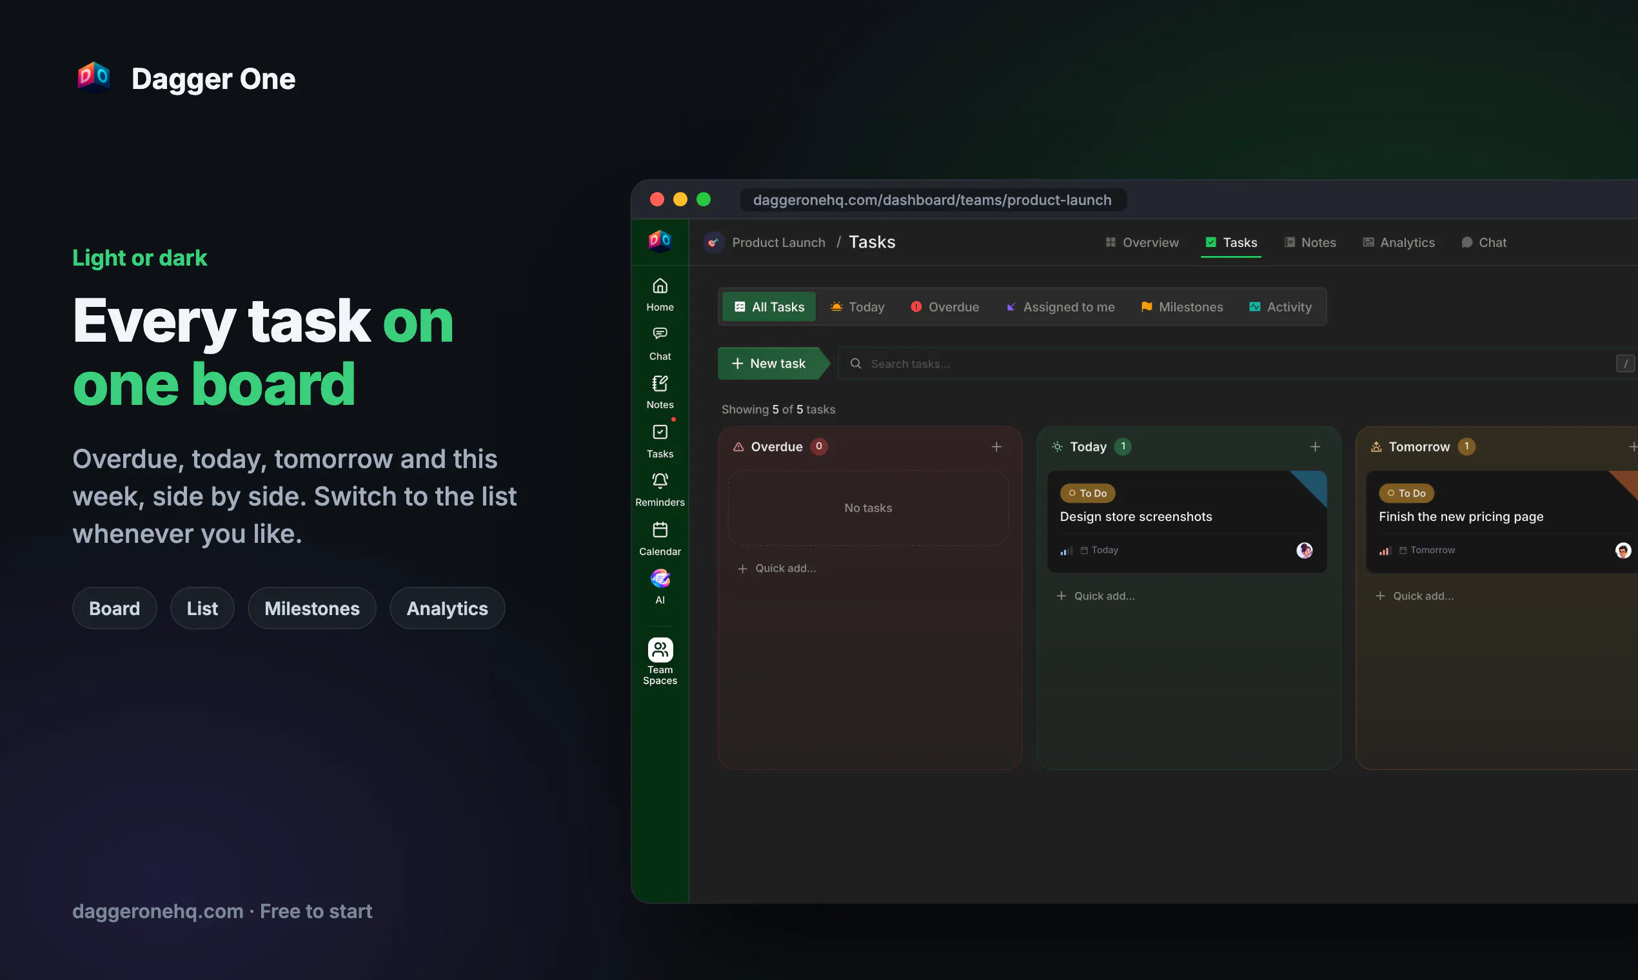The height and width of the screenshot is (980, 1638).
Task: Open Notes in the left sidebar
Action: click(660, 392)
